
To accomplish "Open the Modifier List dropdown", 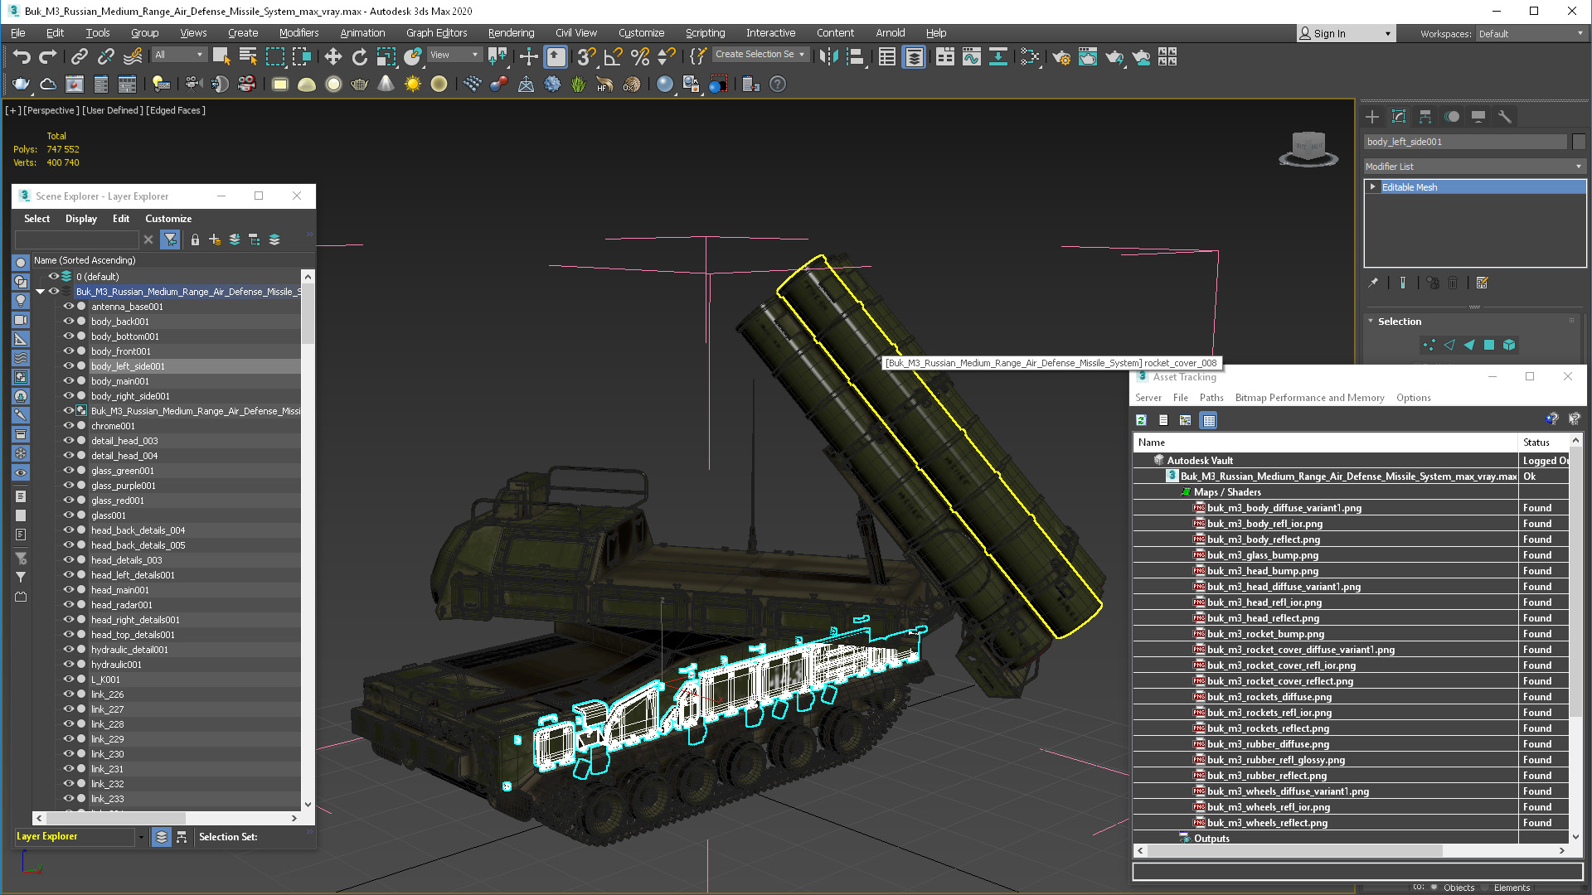I will coord(1474,167).
